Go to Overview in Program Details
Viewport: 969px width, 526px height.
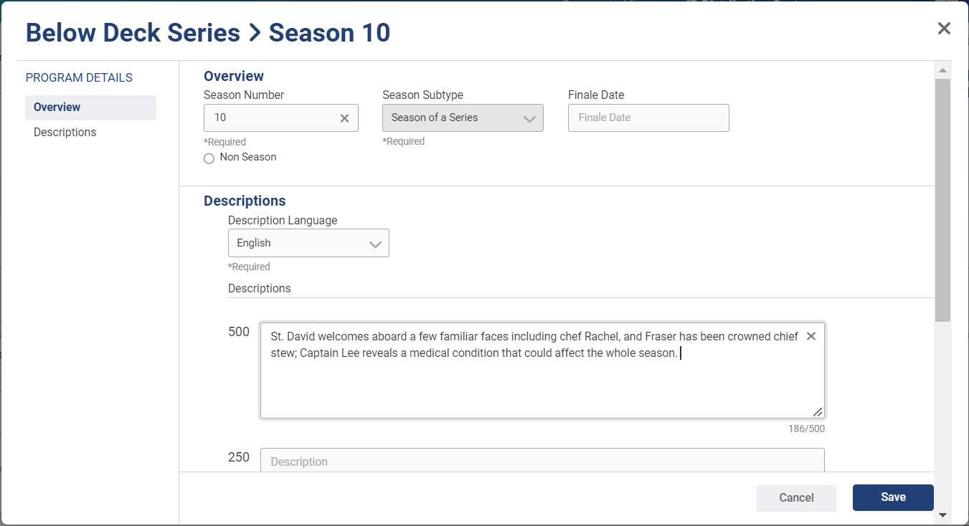tap(57, 107)
